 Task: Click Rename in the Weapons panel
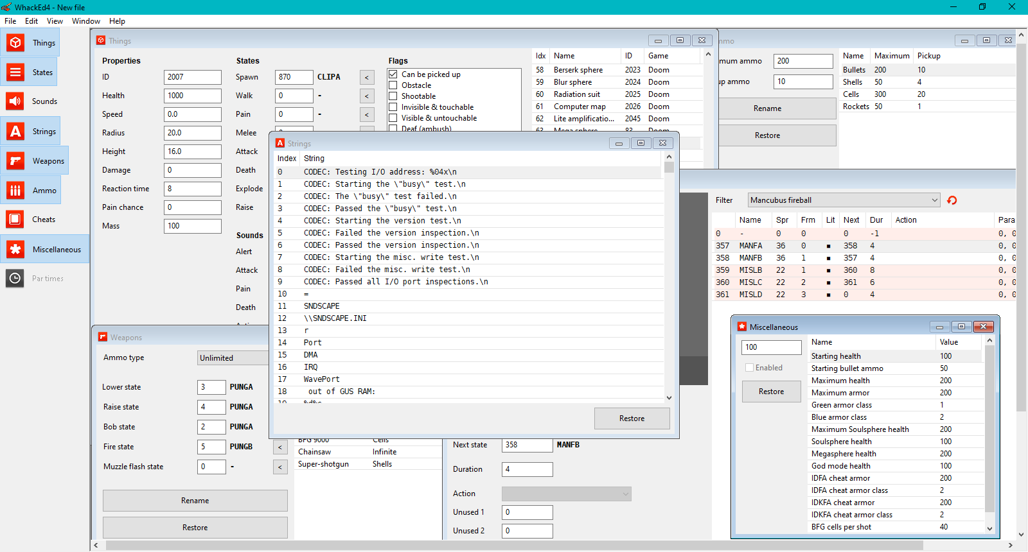(195, 501)
